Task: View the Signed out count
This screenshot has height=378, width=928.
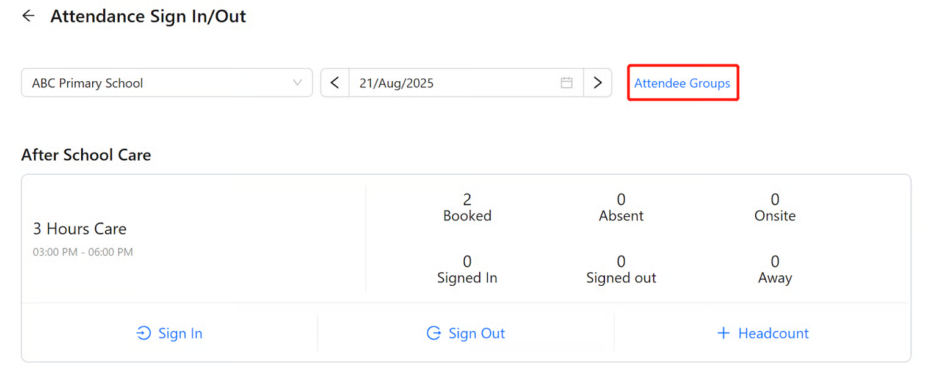Action: point(621,263)
